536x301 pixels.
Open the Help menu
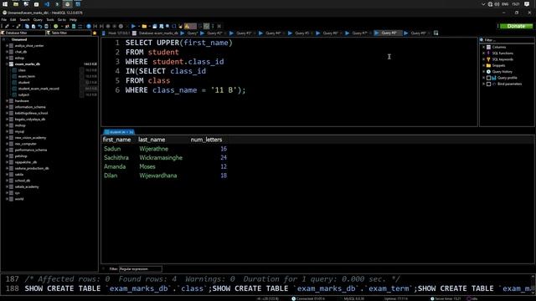[73, 20]
